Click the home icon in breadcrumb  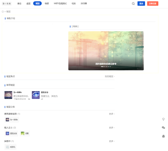click(x=3, y=11)
